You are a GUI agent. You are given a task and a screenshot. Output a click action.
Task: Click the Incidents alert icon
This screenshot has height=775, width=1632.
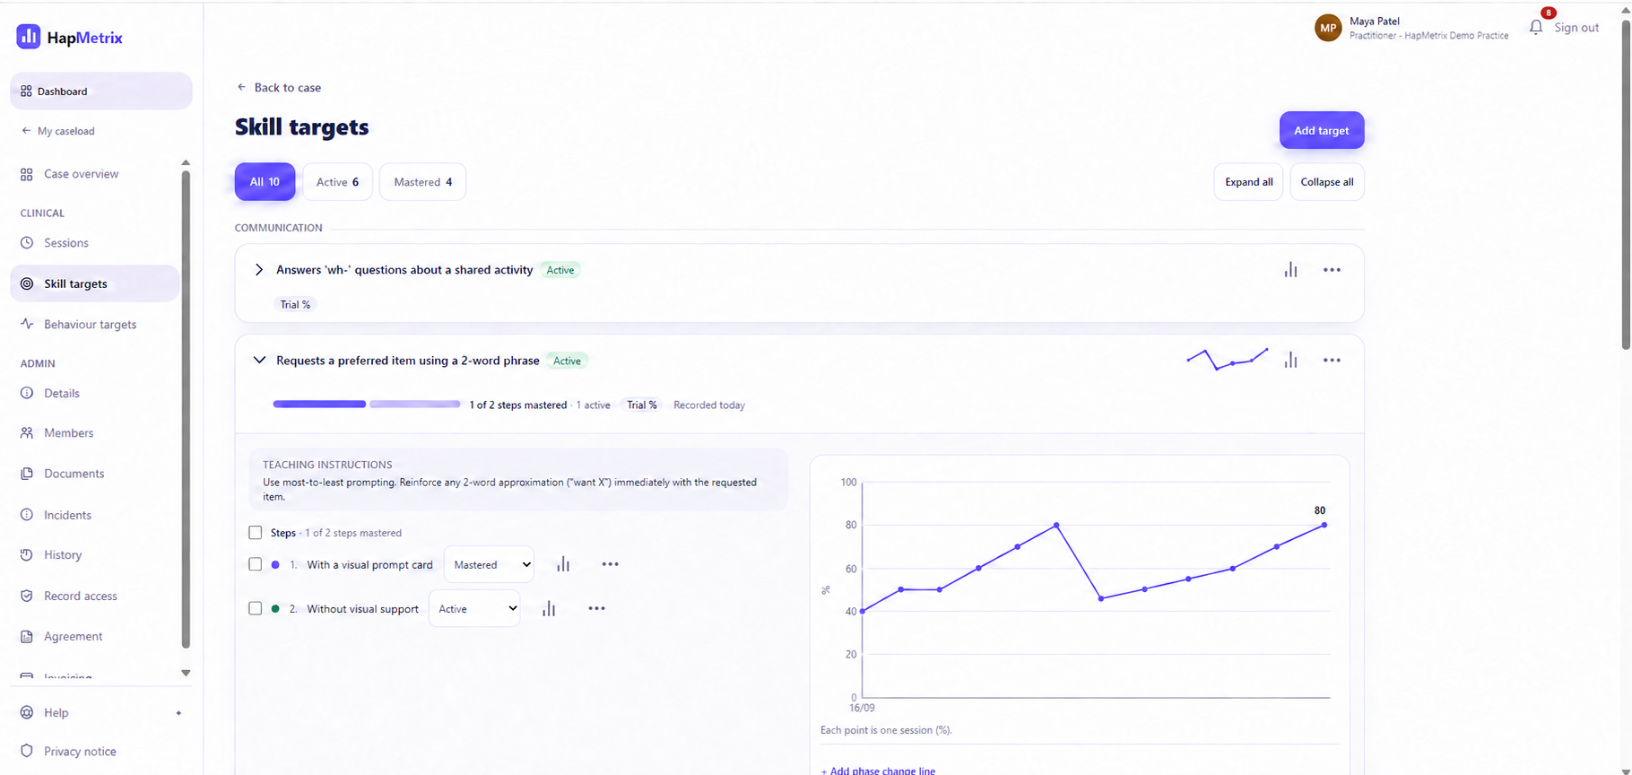tap(27, 515)
